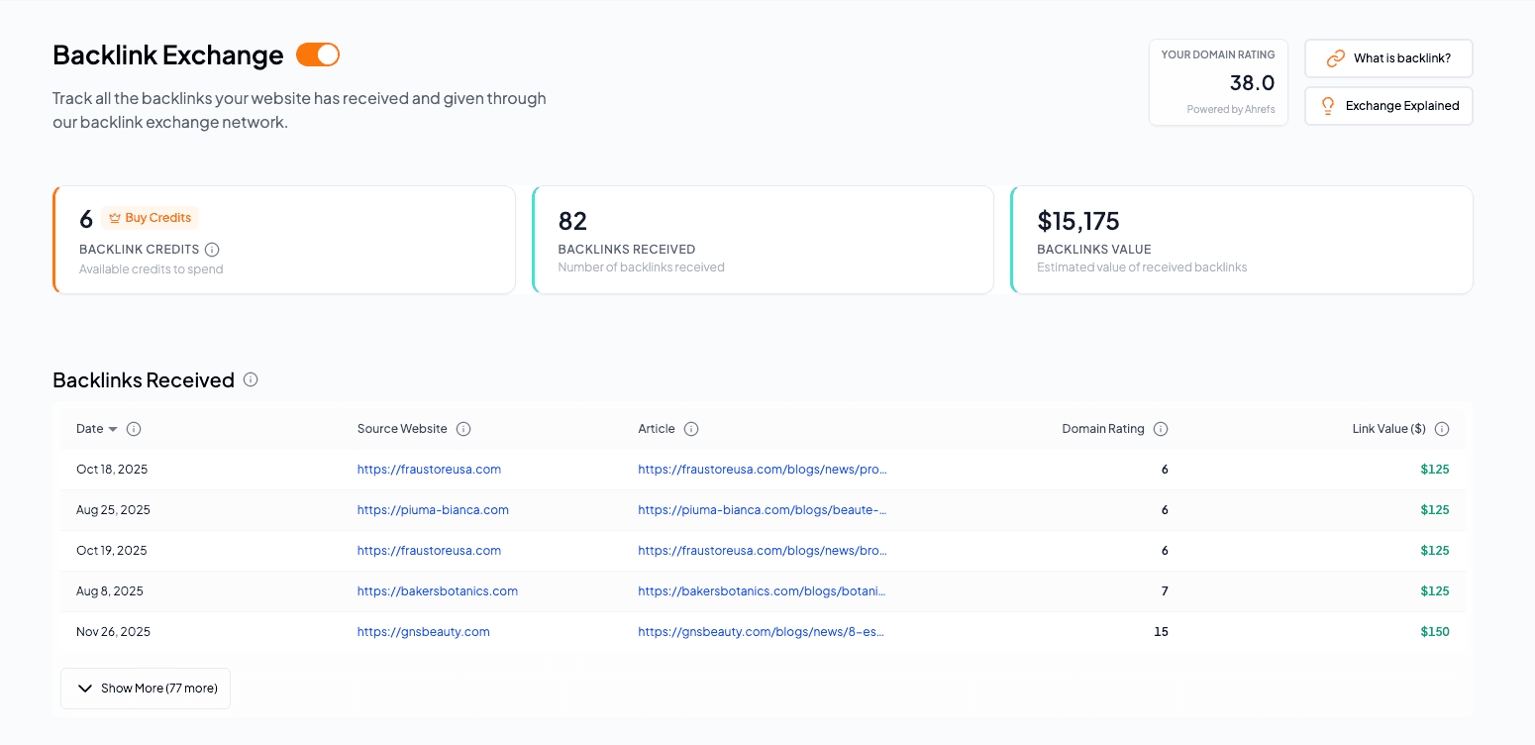Click the crown icon inside Buy Credits badge

115,217
